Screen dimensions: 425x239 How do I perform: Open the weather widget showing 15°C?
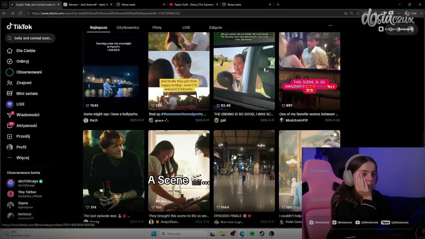coord(18,234)
